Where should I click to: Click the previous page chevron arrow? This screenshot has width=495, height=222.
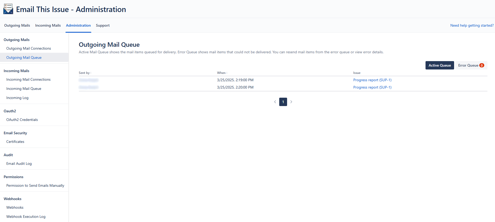coord(275,102)
